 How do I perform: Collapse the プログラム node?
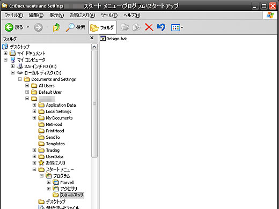tap(41, 176)
